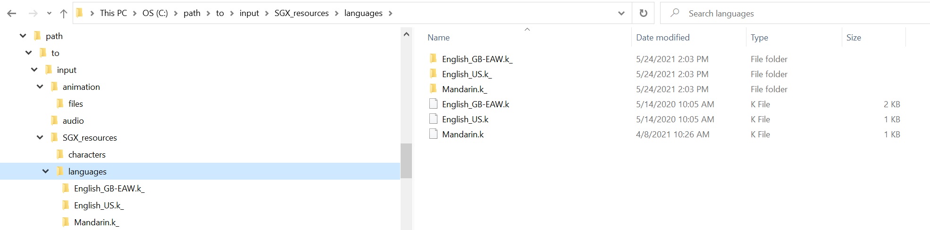Select the English_US.k file

[x=465, y=119]
